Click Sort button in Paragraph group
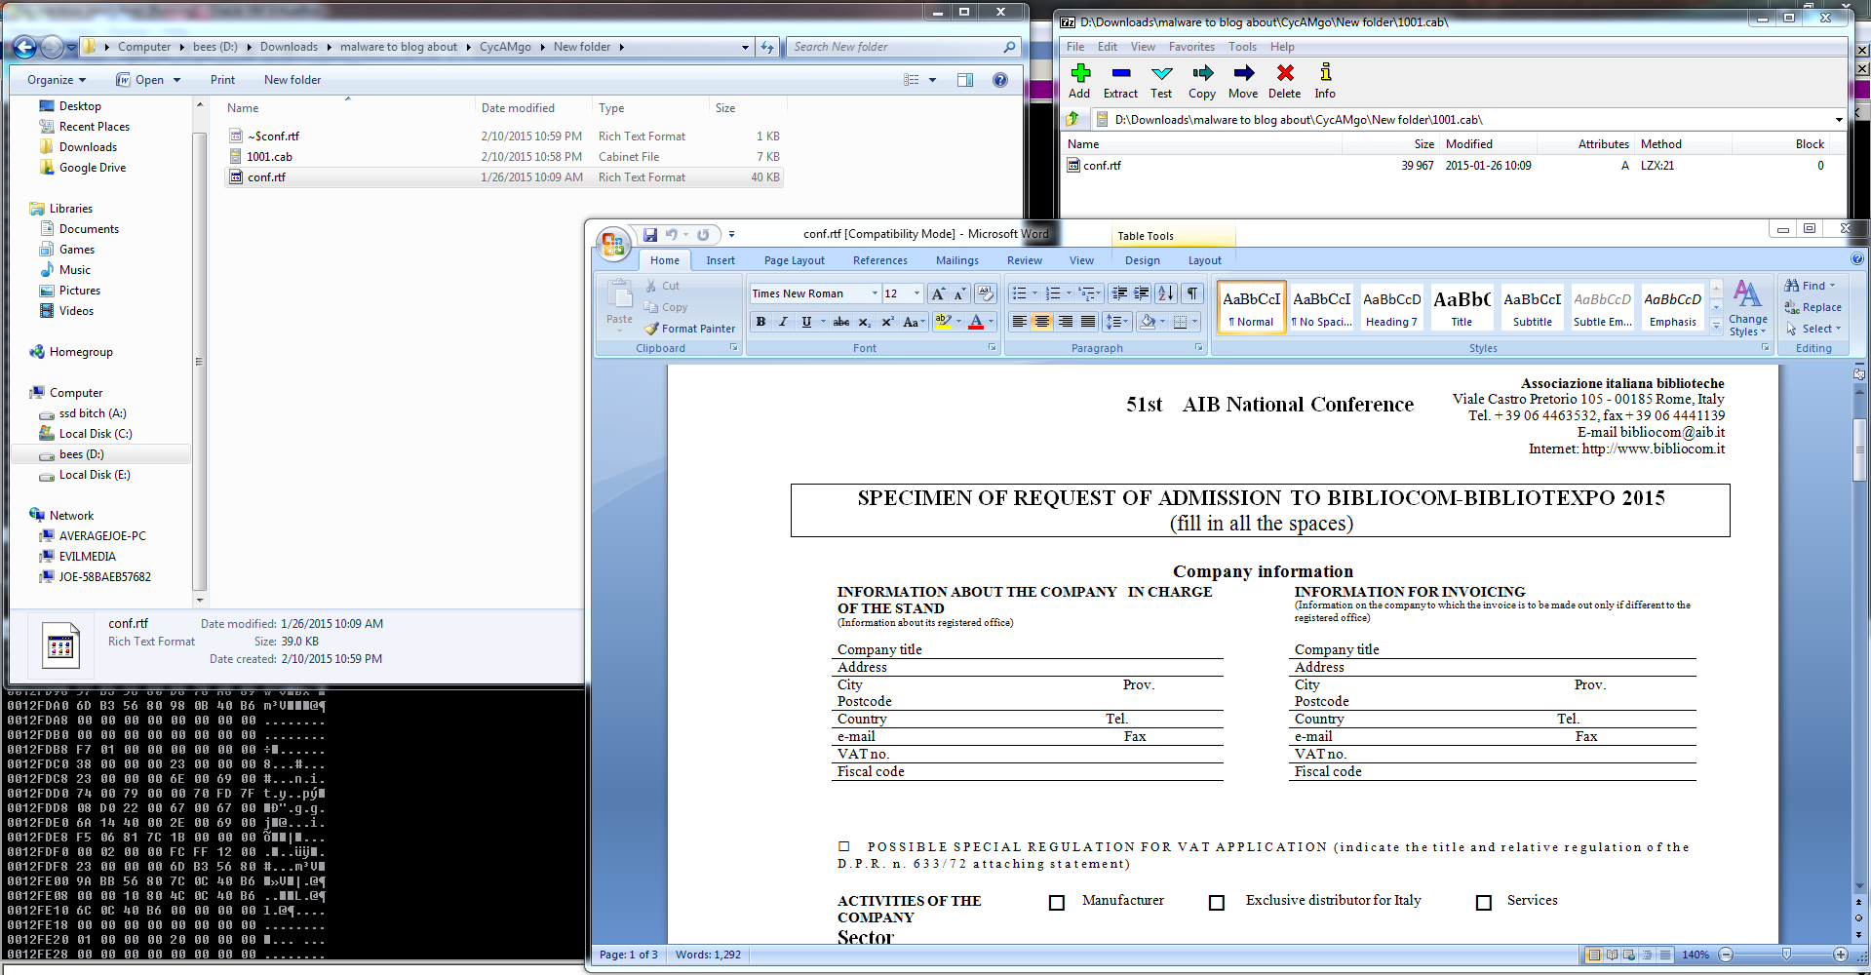The image size is (1871, 975). pyautogui.click(x=1166, y=293)
